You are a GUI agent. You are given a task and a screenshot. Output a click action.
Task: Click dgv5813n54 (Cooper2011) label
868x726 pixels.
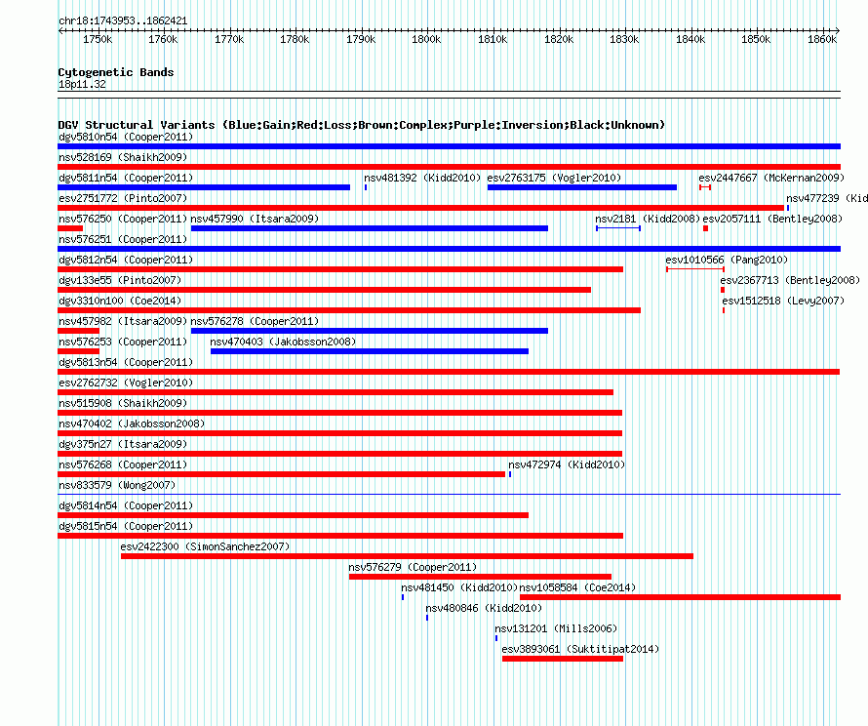tap(126, 362)
